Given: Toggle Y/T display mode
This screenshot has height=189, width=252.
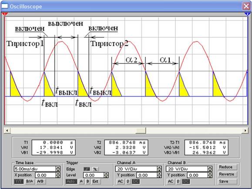Looking at the screenshot, I should tap(19, 182).
